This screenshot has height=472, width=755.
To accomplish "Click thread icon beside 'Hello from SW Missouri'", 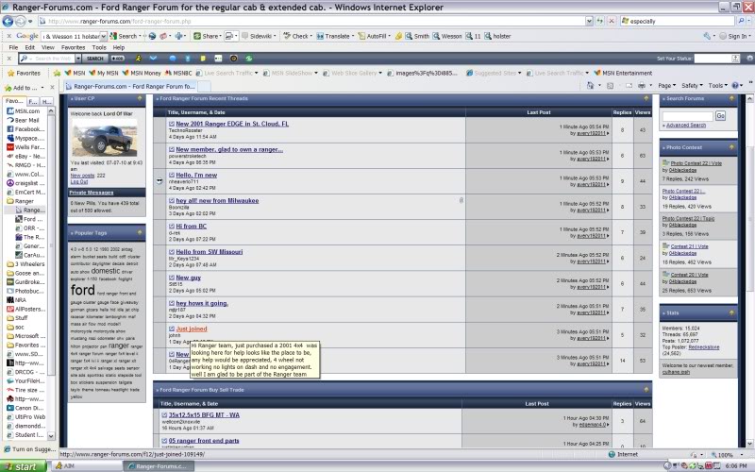I will click(172, 251).
